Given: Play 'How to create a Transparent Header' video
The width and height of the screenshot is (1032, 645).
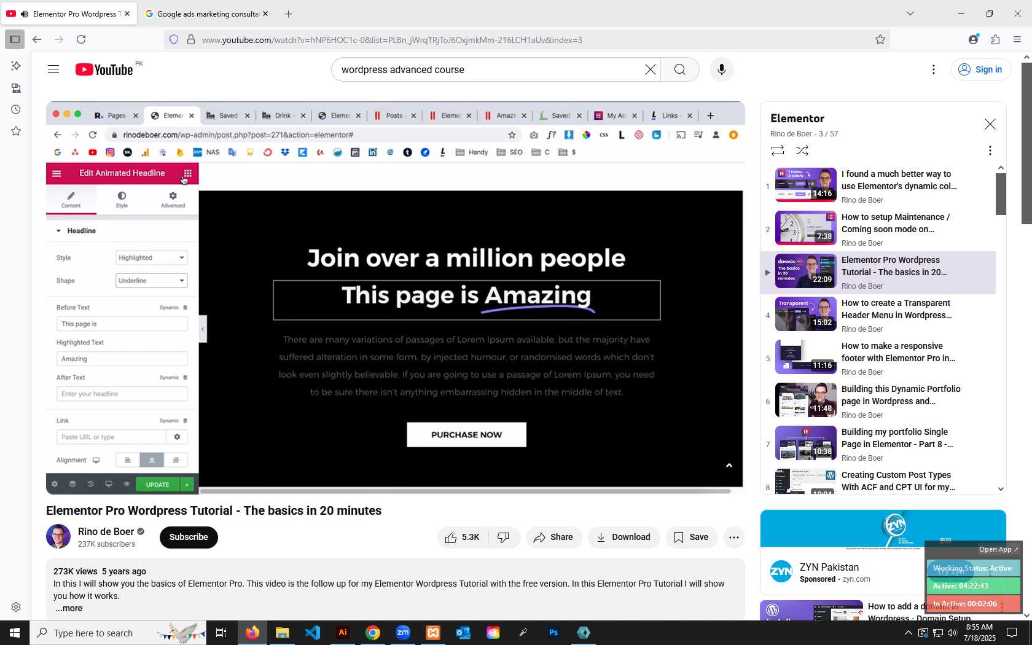Looking at the screenshot, I should point(878,315).
